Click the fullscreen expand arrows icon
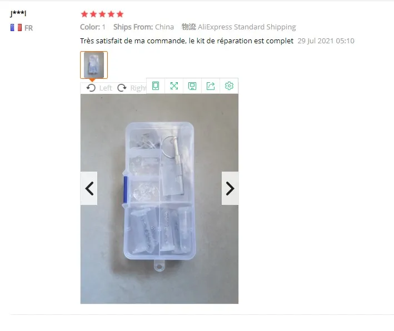This screenshot has width=394, height=331. click(x=174, y=86)
